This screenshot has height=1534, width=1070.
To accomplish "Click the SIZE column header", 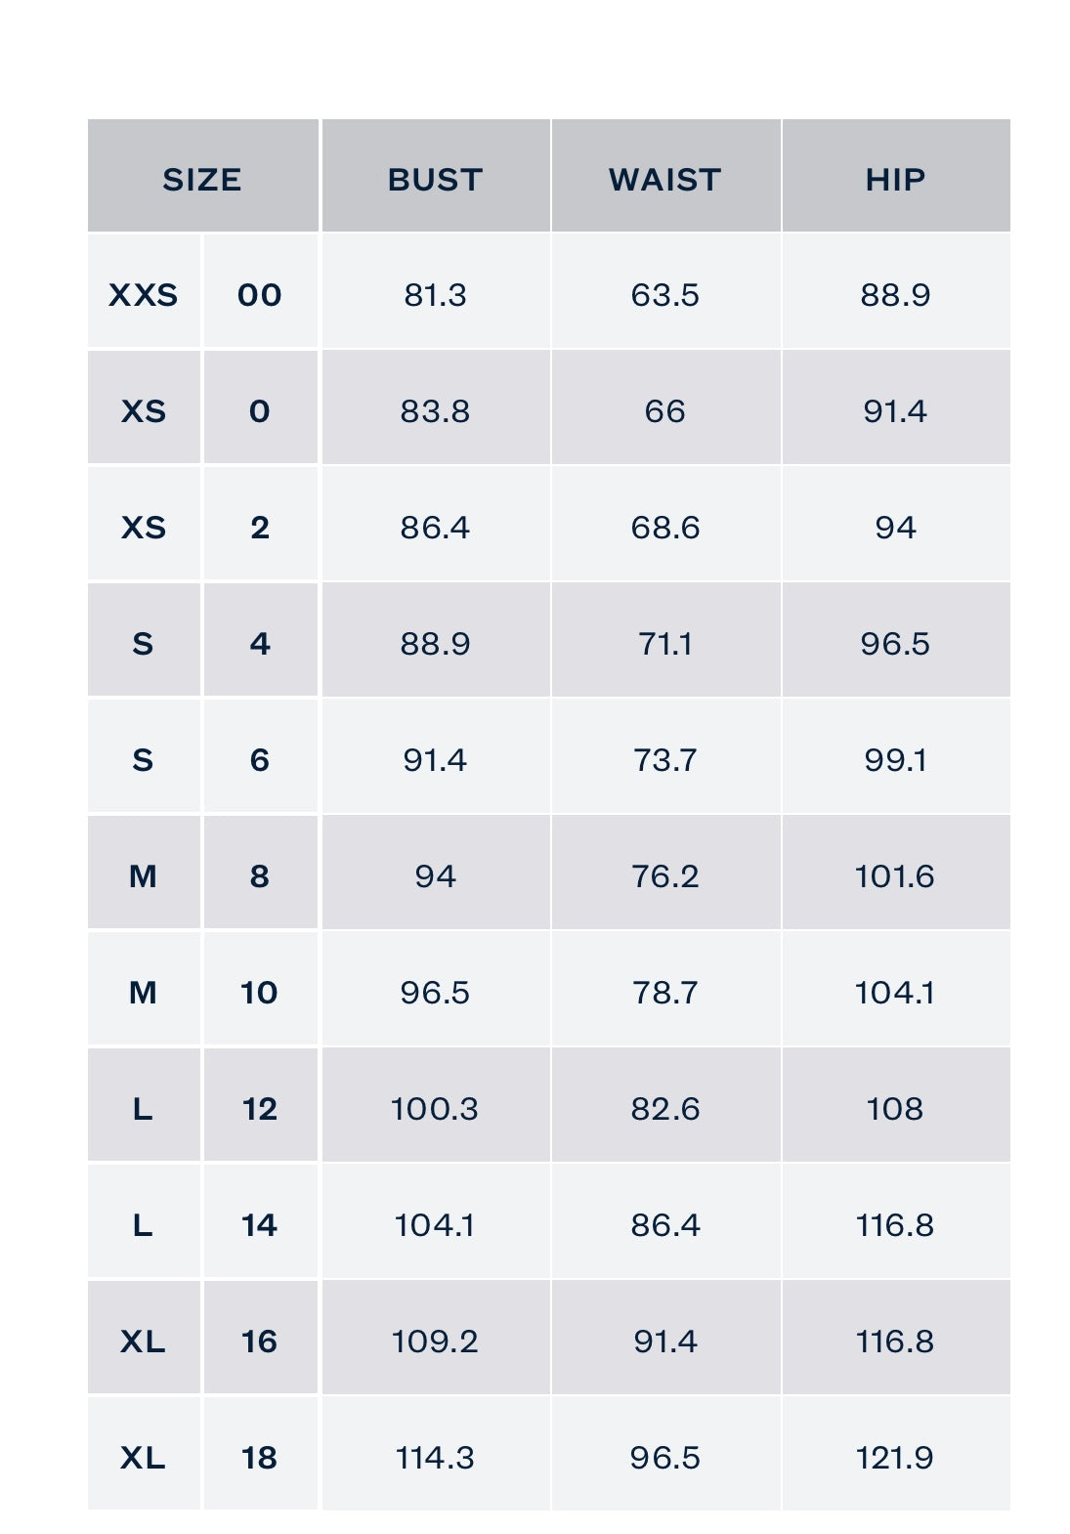I will [202, 179].
